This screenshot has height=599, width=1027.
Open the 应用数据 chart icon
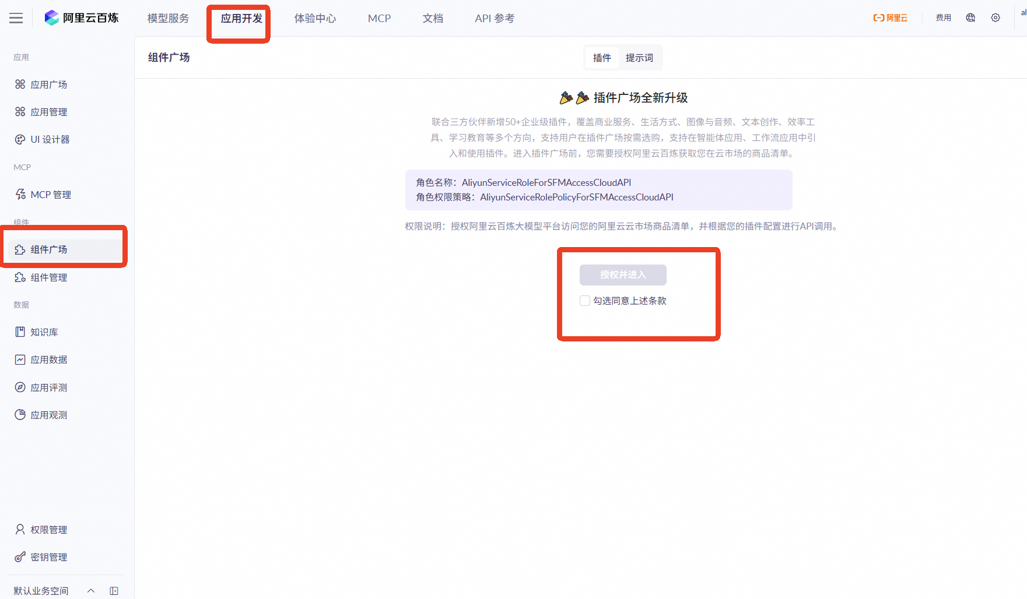coord(20,360)
